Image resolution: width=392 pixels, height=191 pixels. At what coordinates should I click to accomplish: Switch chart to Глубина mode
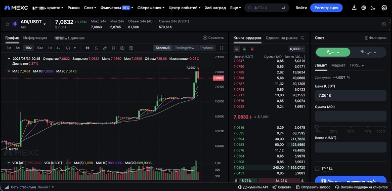click(206, 48)
